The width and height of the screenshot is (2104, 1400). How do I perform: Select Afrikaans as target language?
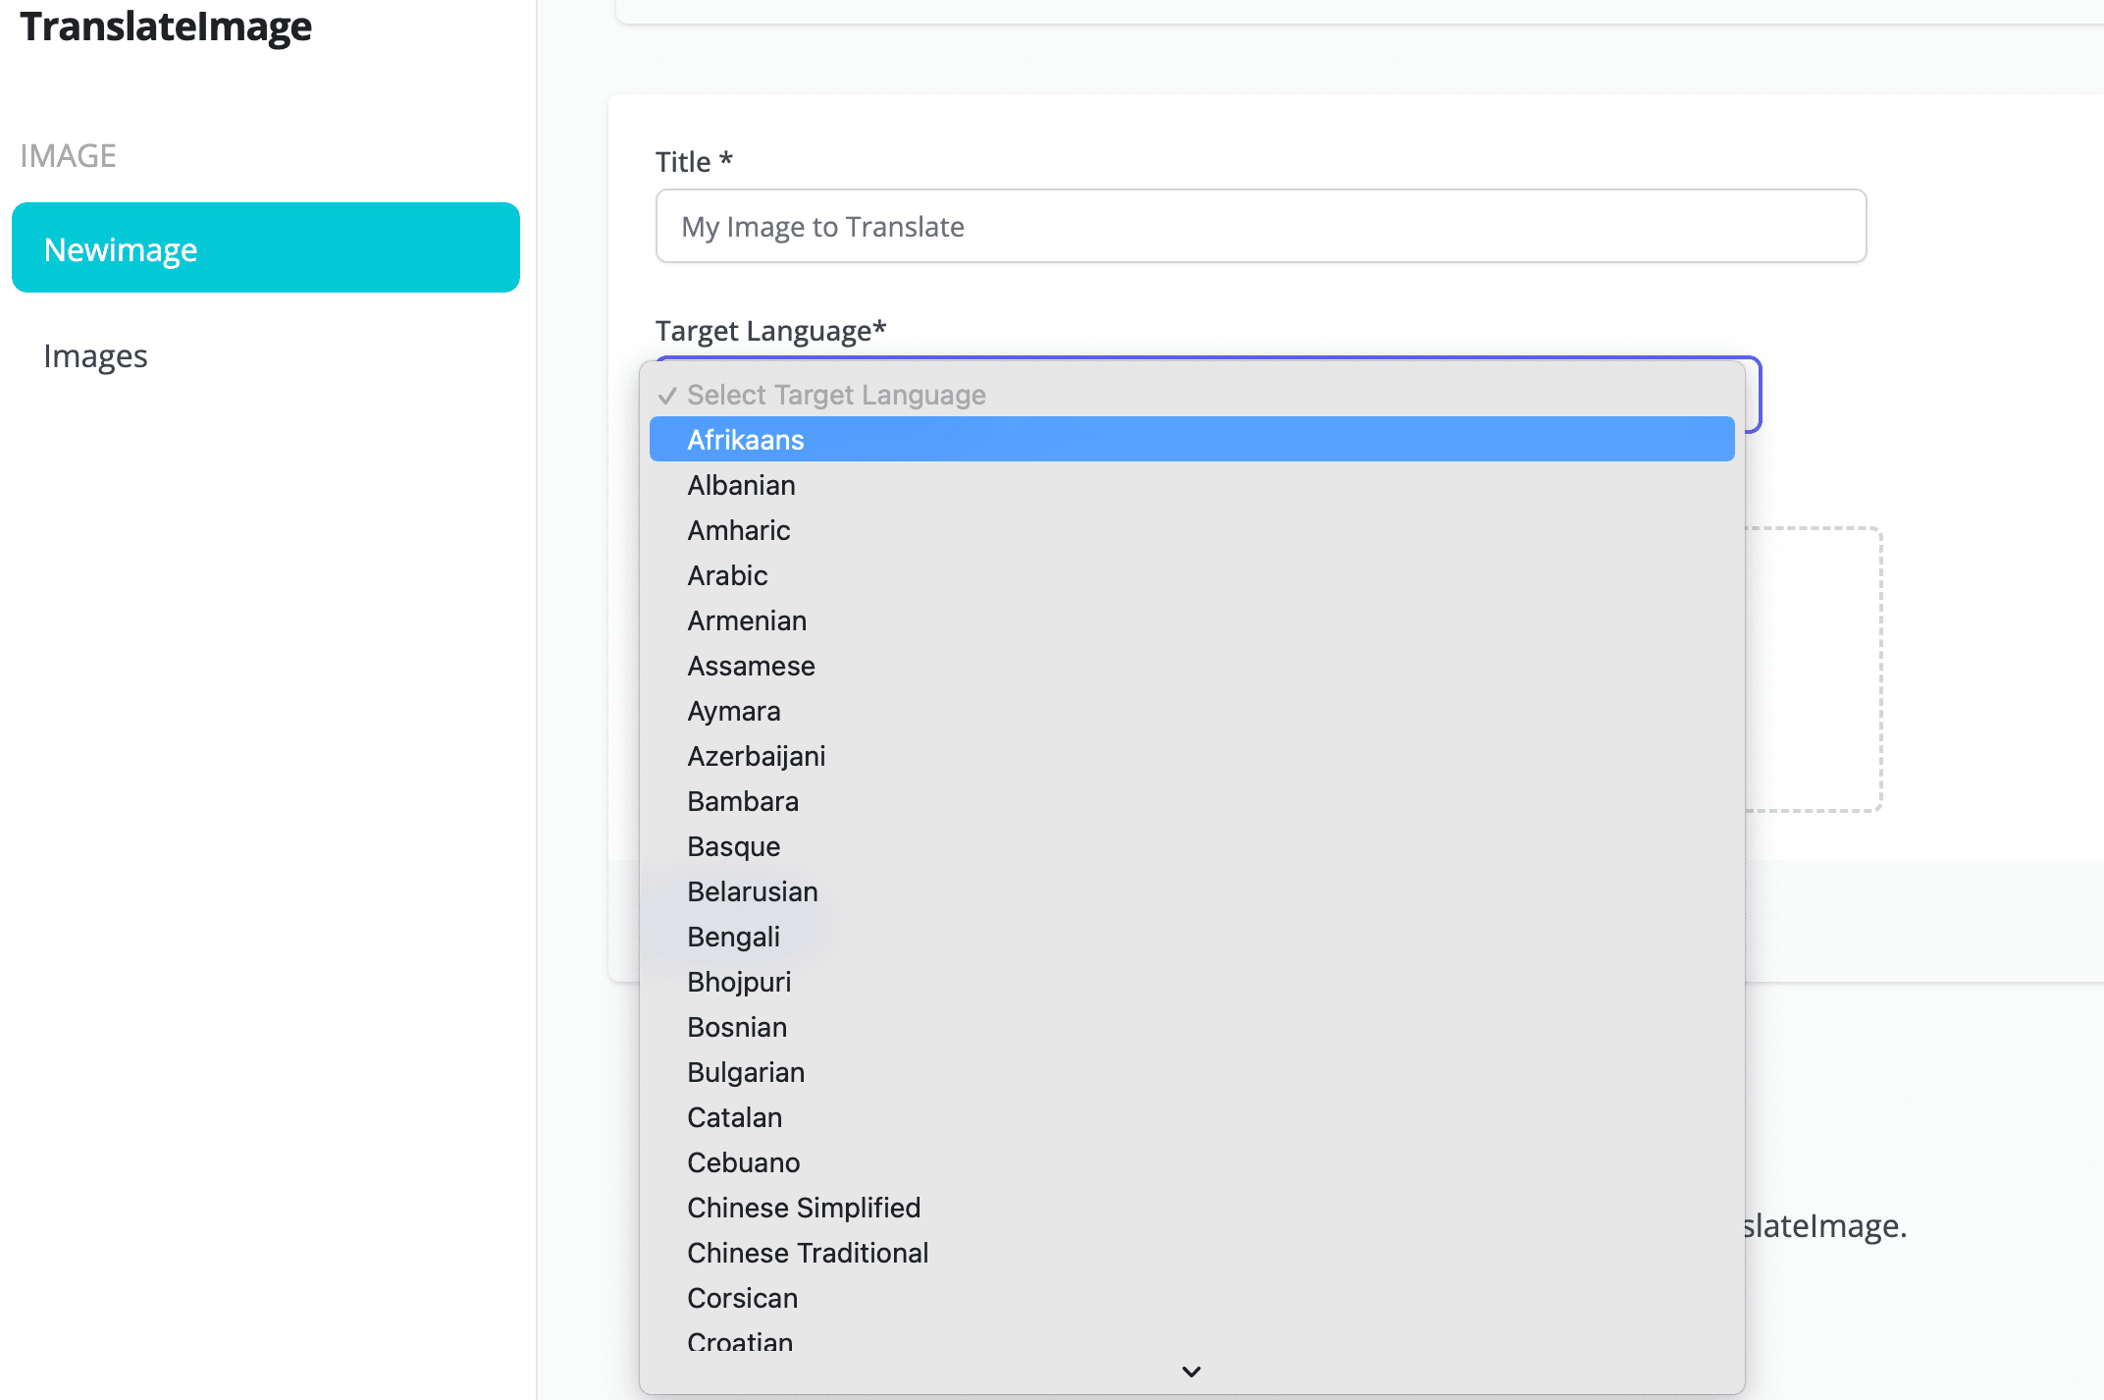coord(1190,439)
